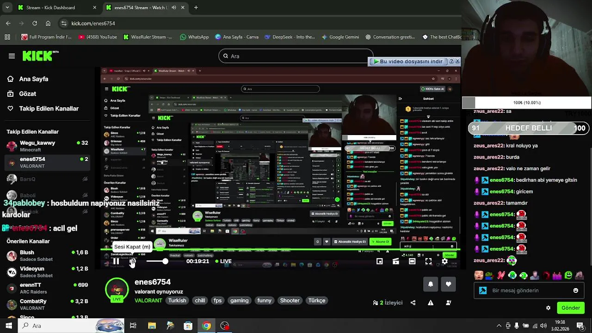592x333 pixels.
Task: Send the chat message with Gönder
Action: point(571,308)
